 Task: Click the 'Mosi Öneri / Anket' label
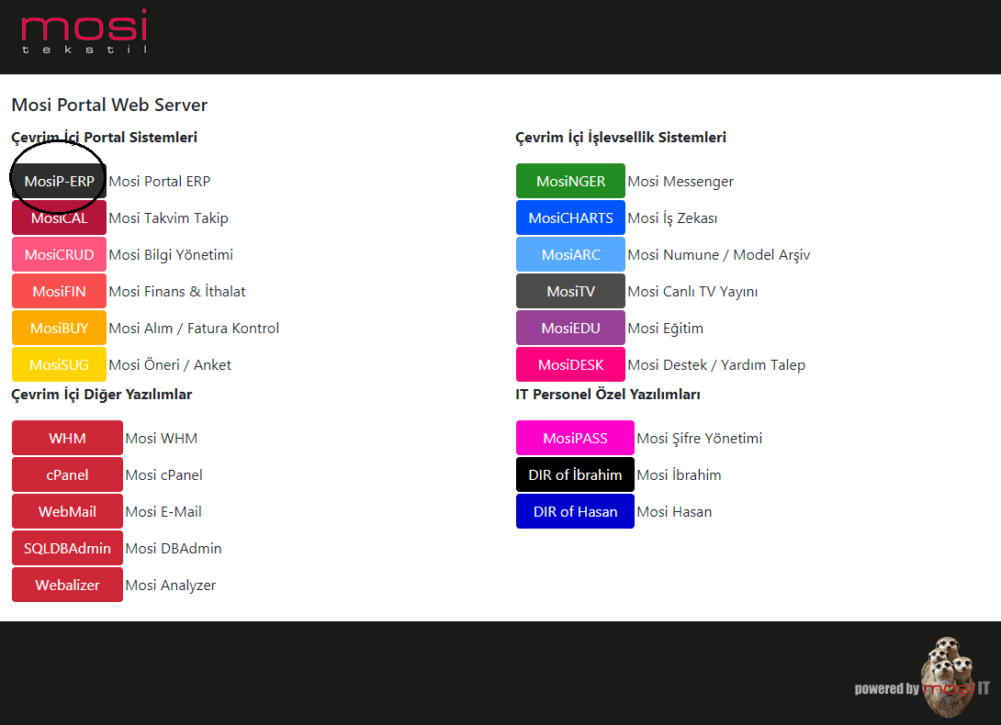click(x=170, y=365)
